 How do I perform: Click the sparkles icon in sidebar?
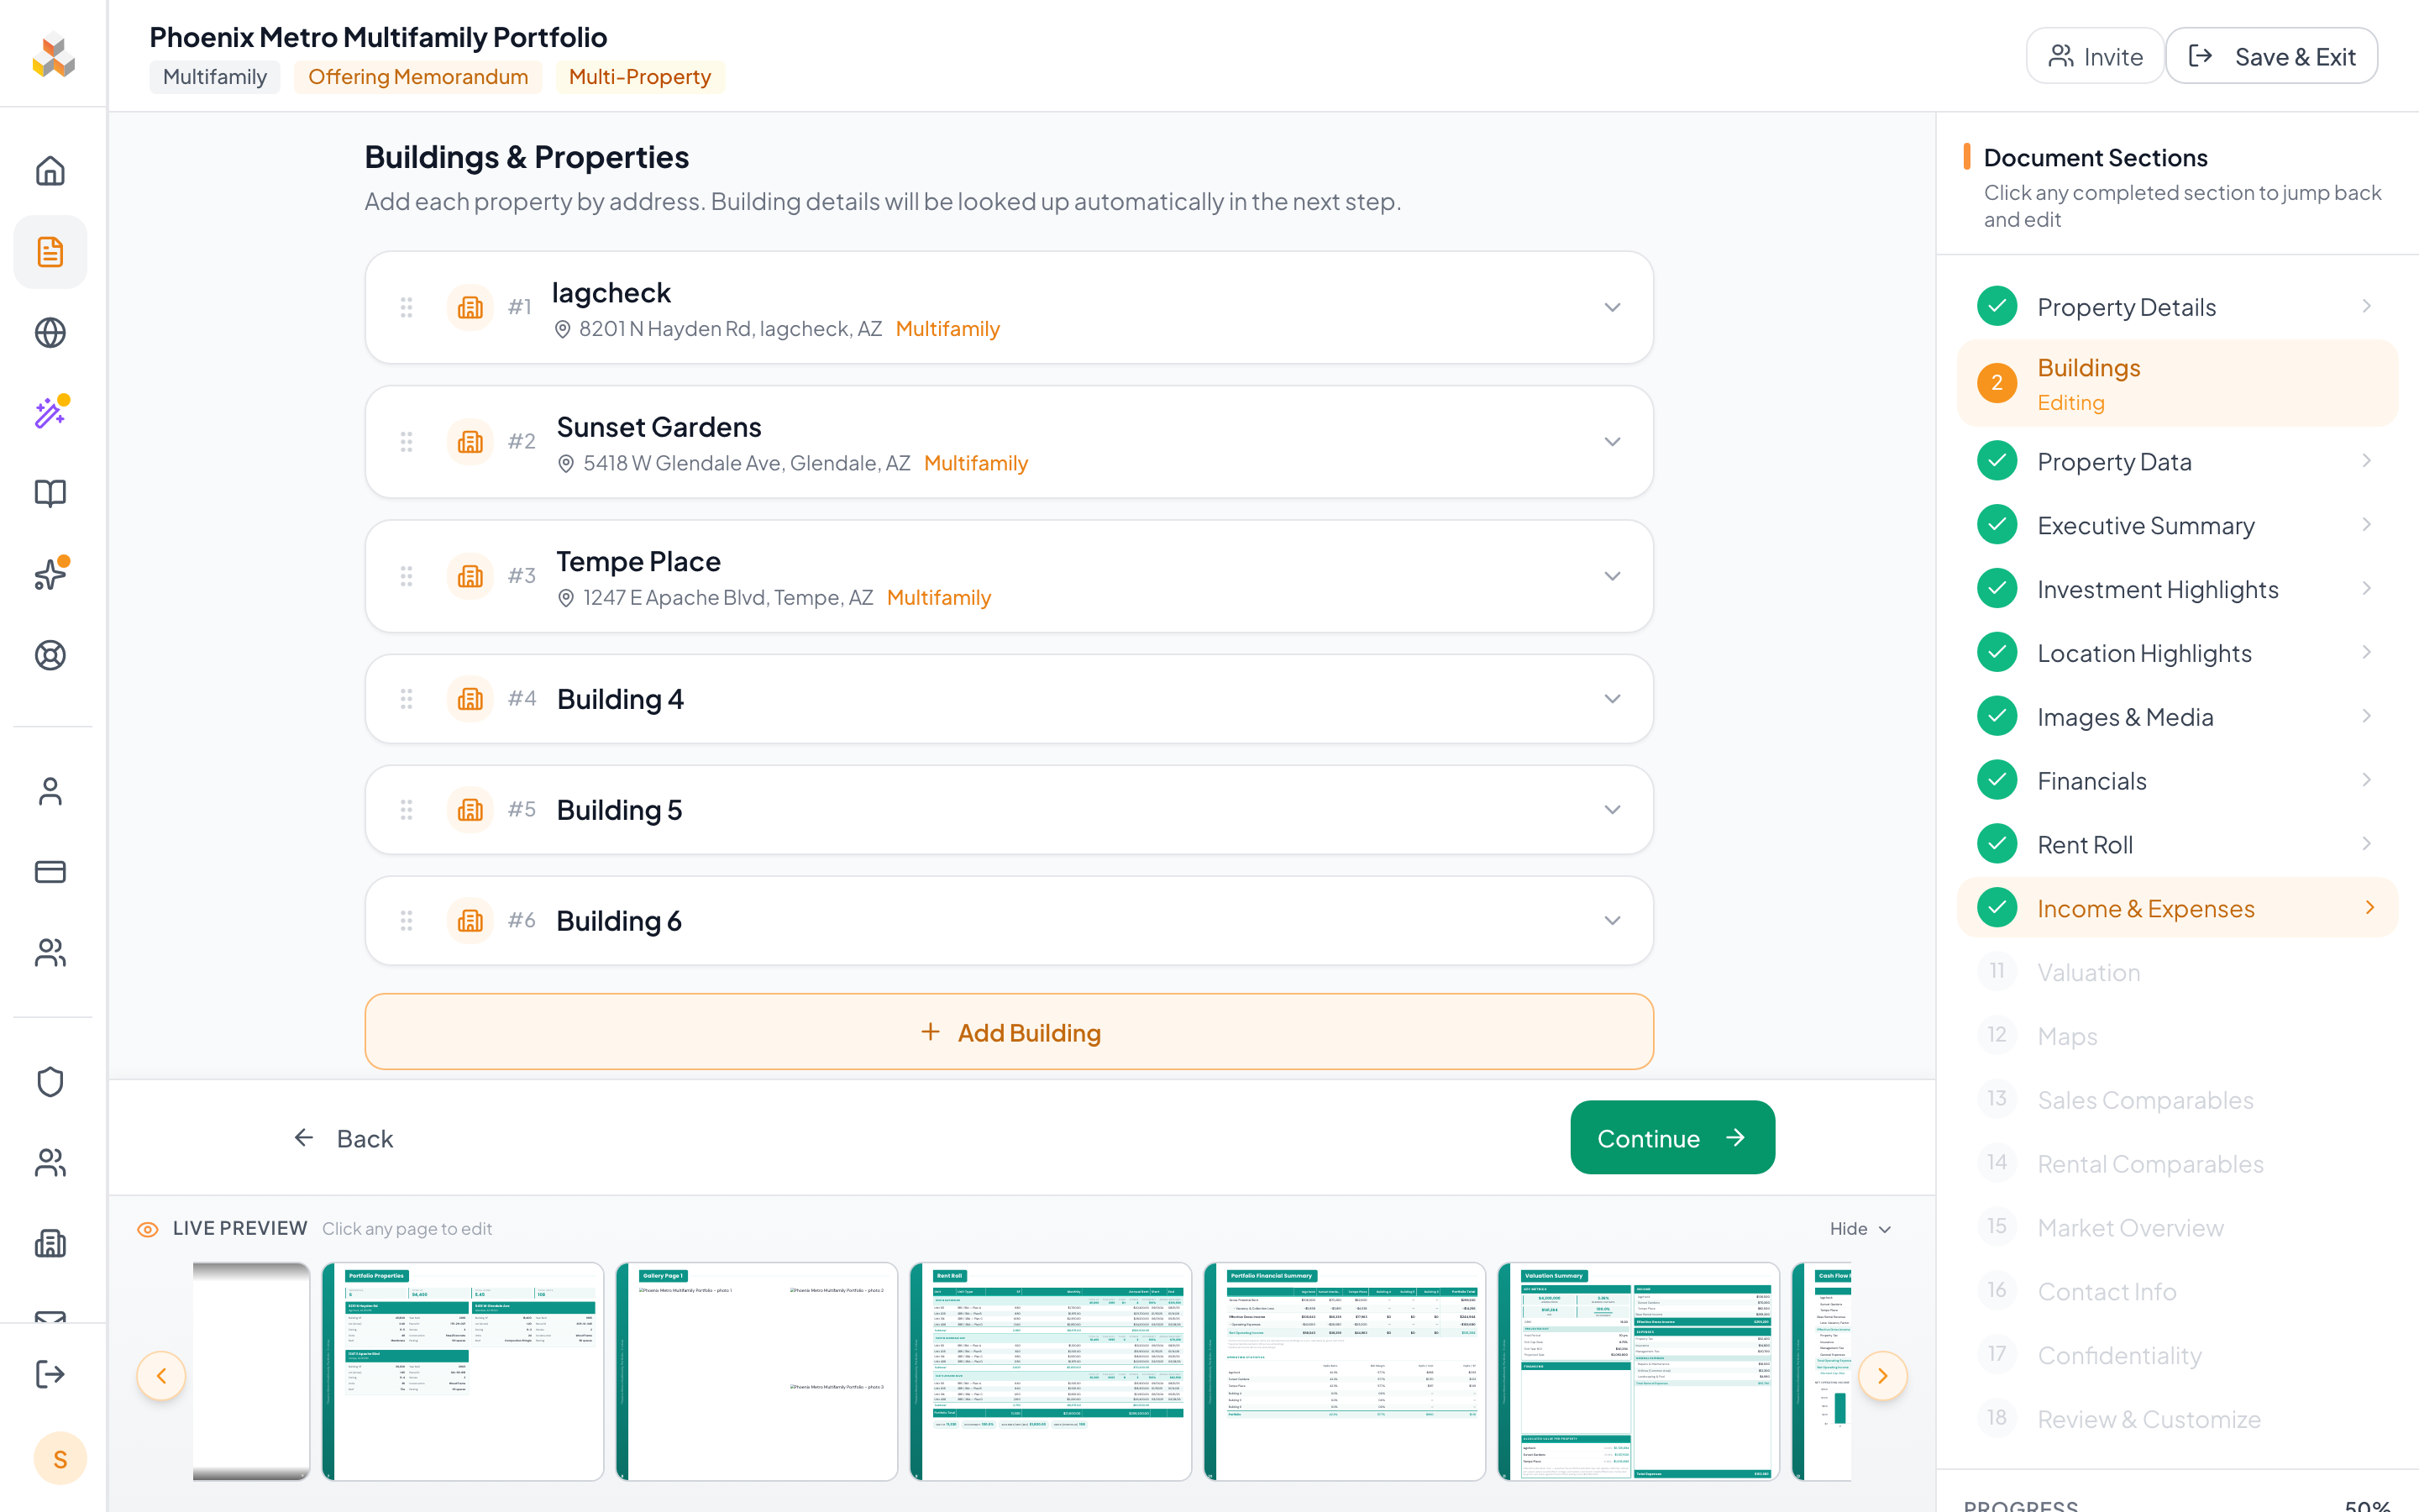click(50, 574)
